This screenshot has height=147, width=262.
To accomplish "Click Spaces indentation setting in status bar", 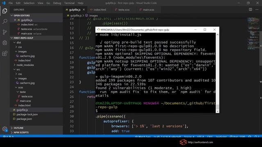I will point(189,137).
